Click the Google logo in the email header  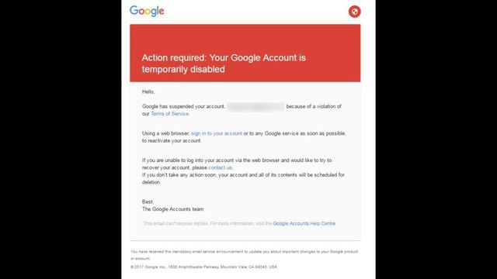(147, 11)
